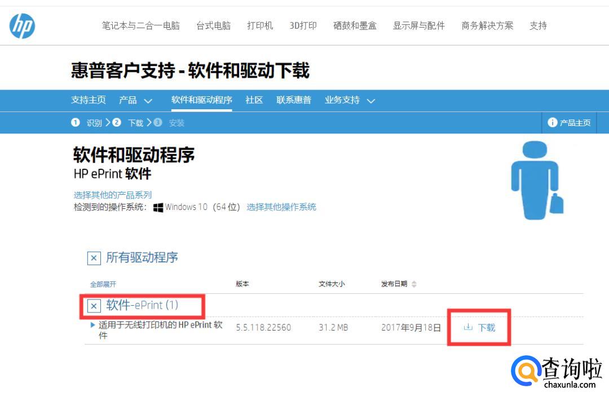Click the HP logo icon
The height and width of the screenshot is (402, 609).
(22, 26)
